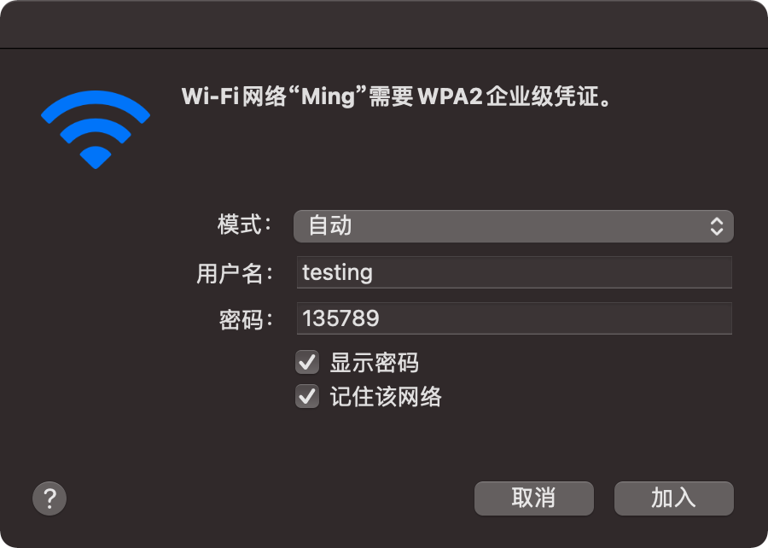Click the dialog heading about WPA2 企业级凭证

coord(398,96)
